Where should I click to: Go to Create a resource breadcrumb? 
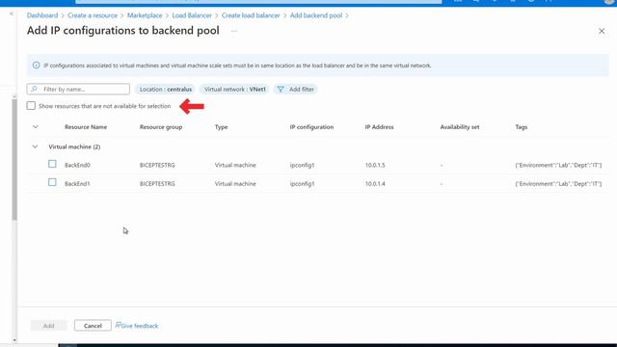point(93,15)
